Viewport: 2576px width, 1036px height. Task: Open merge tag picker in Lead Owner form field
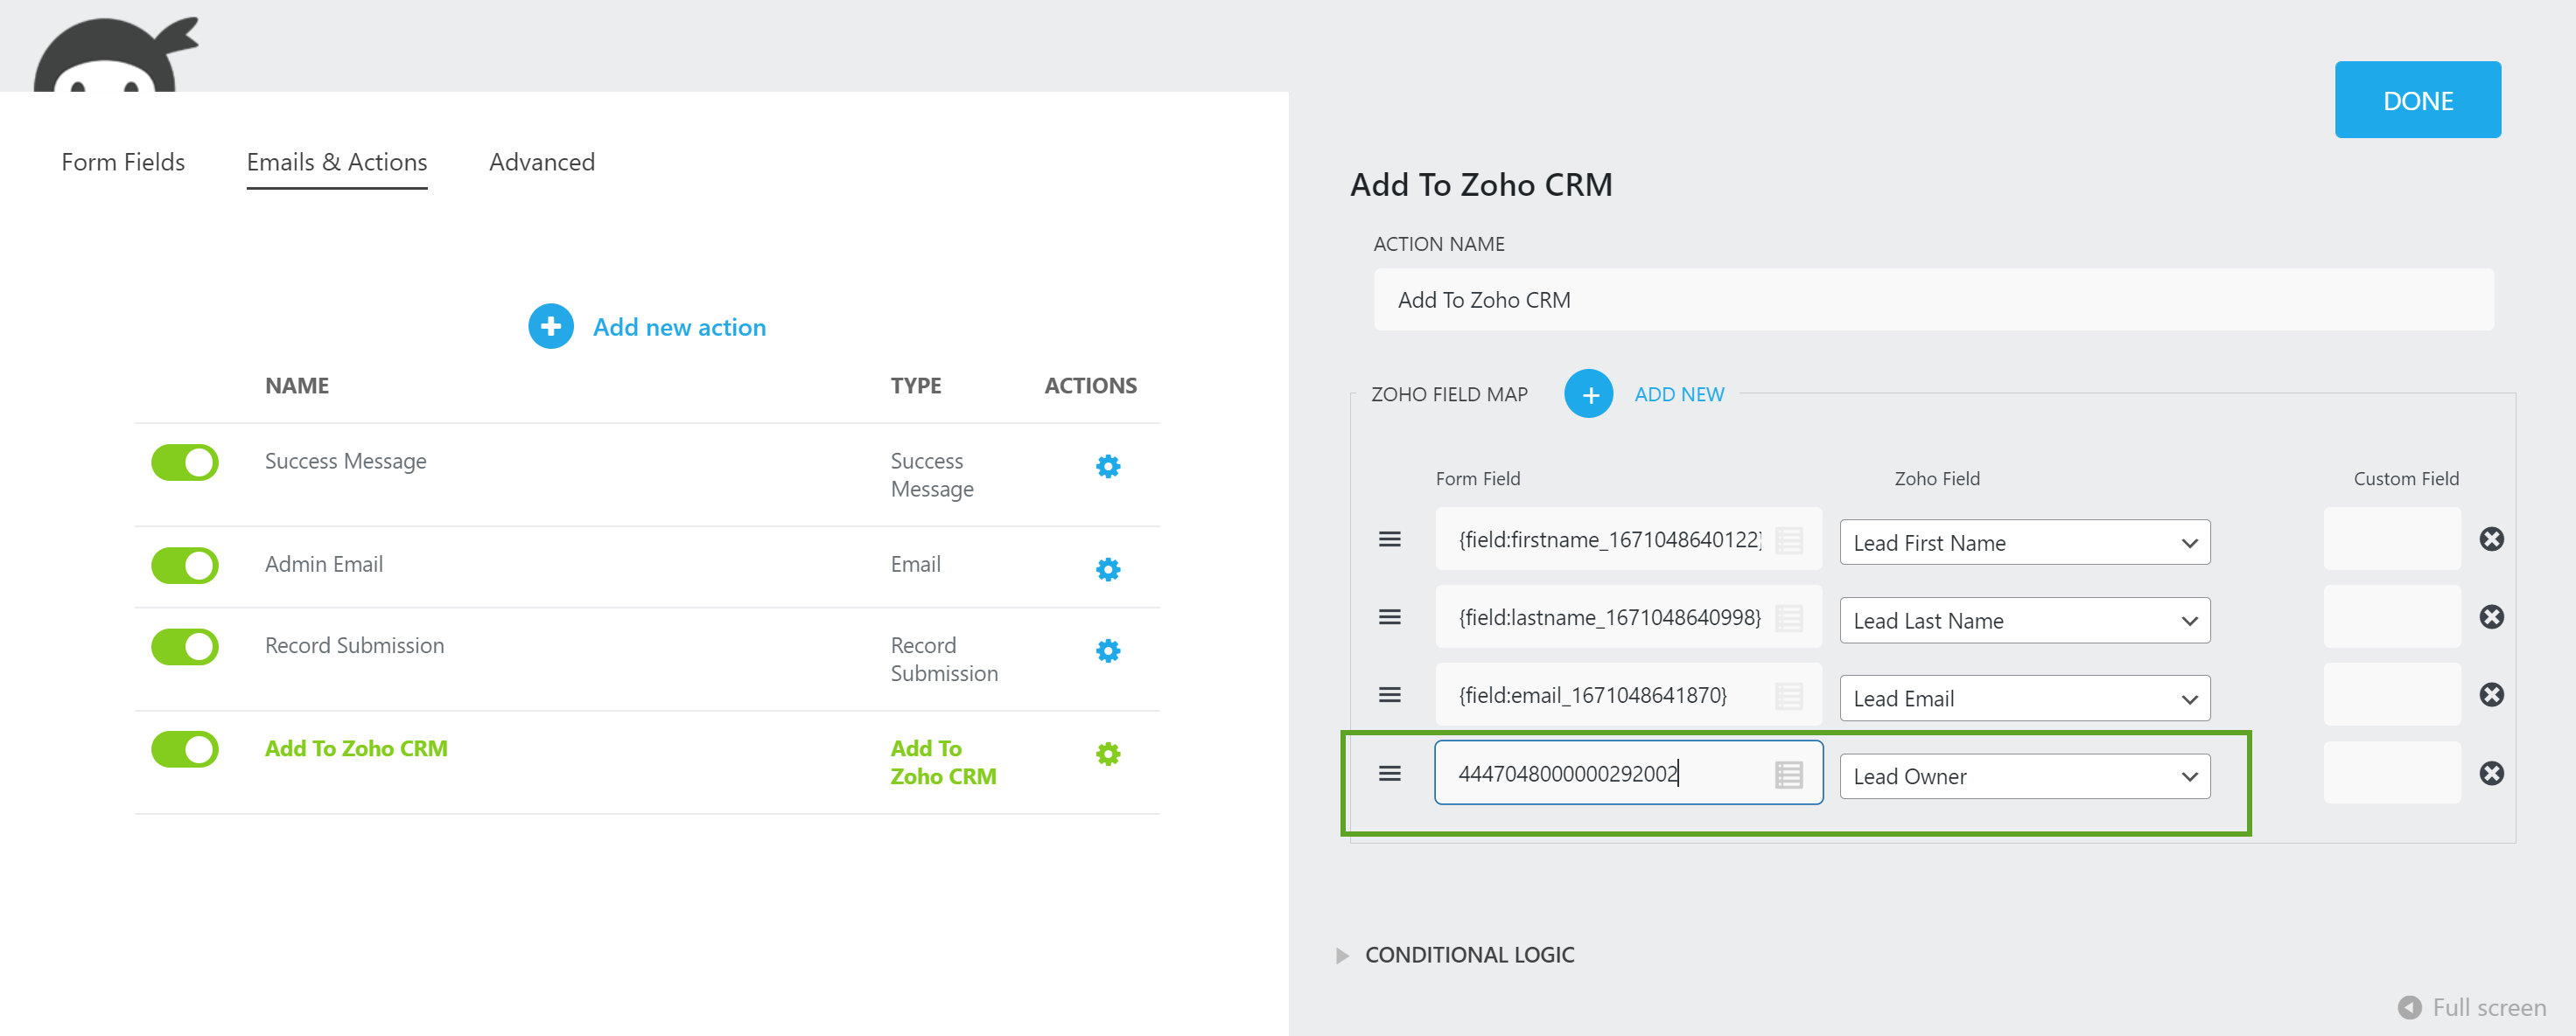tap(1788, 775)
